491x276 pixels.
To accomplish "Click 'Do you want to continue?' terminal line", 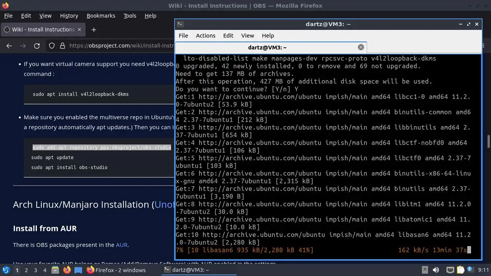I will tap(237, 89).
